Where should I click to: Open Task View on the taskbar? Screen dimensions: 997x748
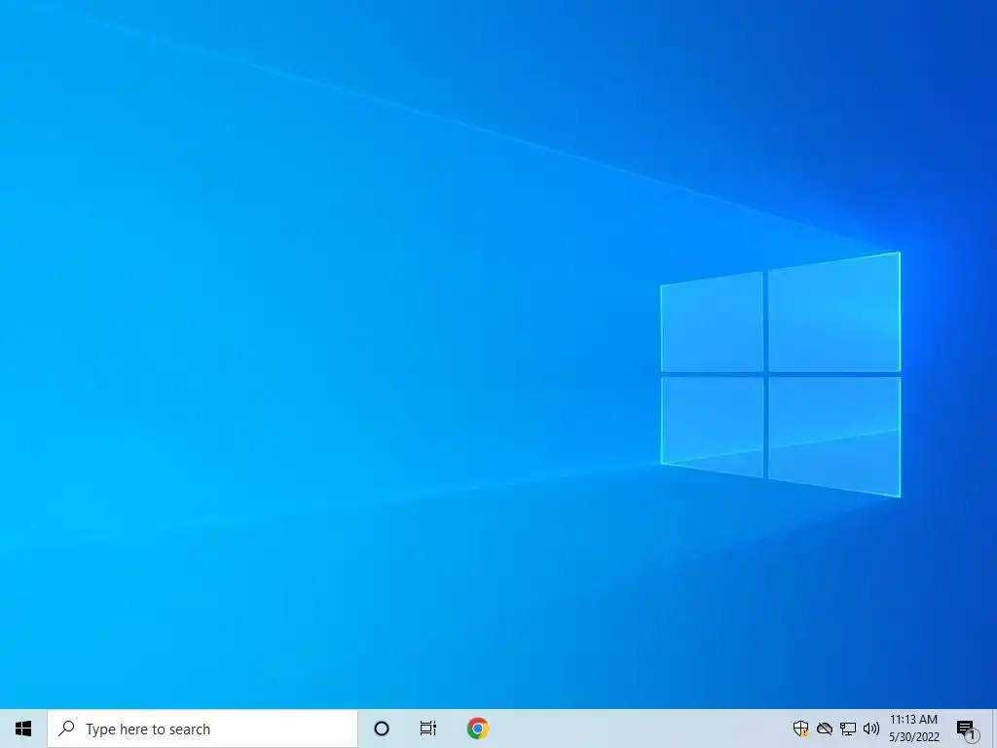428,729
